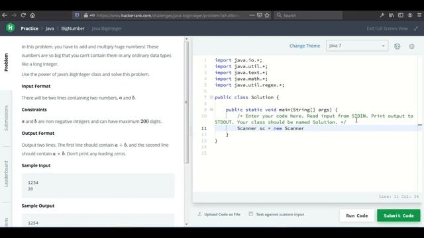Image resolution: width=424 pixels, height=238 pixels.
Task: Click the 'import java.util.regex.*;' line
Action: coord(250,85)
